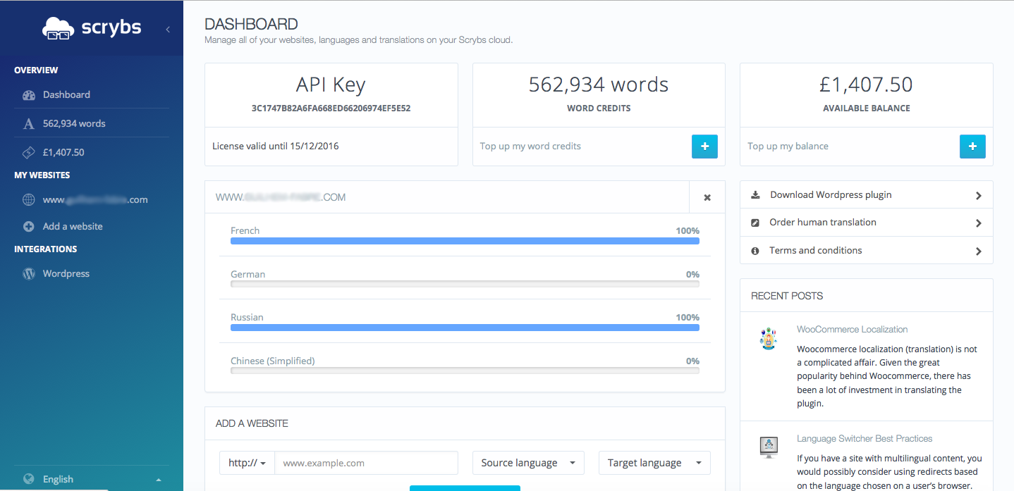The height and width of the screenshot is (491, 1014).
Task: Click the letter A word-credits icon
Action: click(29, 124)
